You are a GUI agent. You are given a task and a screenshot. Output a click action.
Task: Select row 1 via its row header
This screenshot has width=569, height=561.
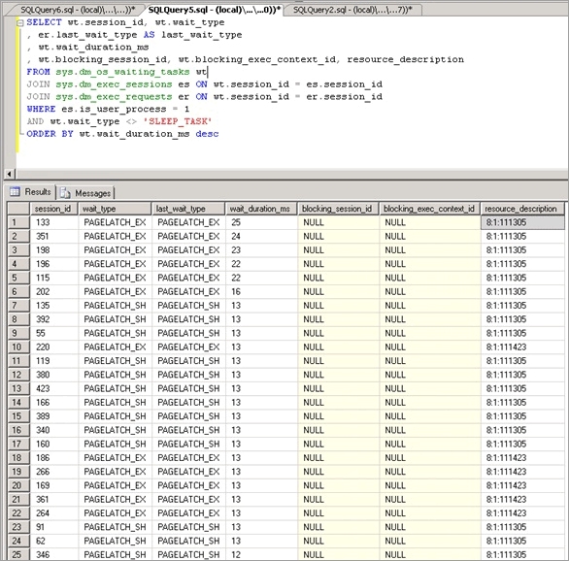pos(18,222)
